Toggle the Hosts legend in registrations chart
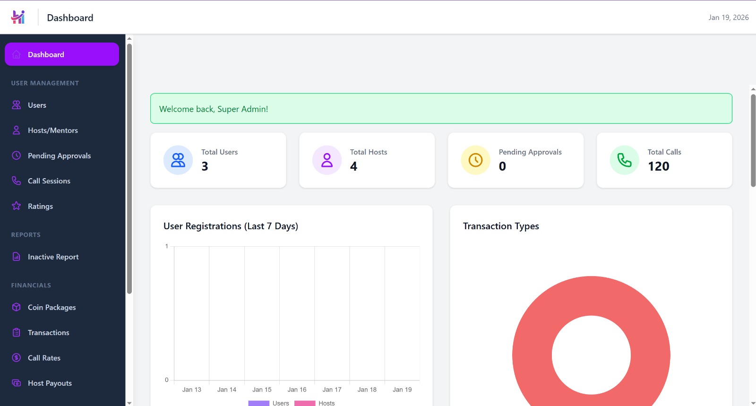 click(314, 403)
